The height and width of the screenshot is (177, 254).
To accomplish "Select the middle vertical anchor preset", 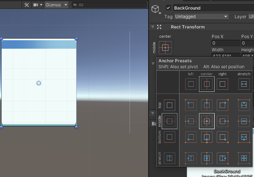I will pos(169,121).
